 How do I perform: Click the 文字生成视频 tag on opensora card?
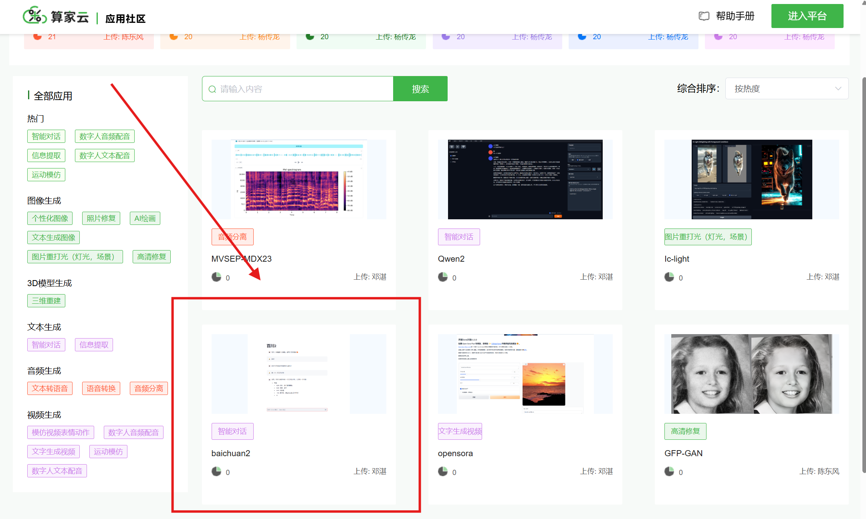460,431
